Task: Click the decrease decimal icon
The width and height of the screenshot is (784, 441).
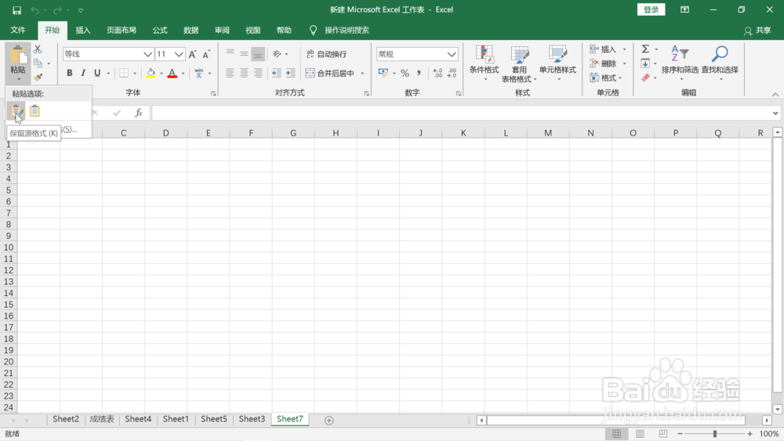Action: click(x=452, y=74)
